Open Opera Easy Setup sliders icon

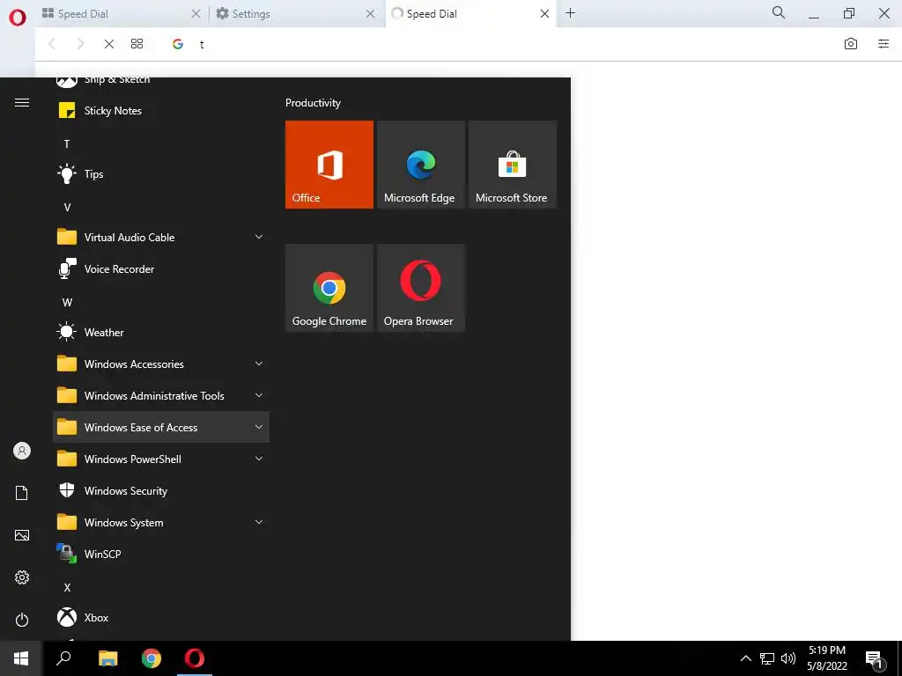(884, 44)
